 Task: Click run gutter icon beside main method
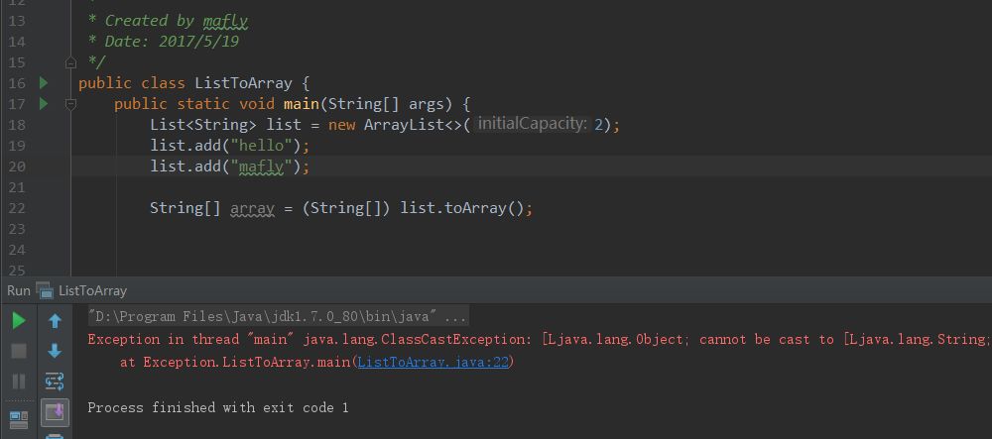pos(44,104)
